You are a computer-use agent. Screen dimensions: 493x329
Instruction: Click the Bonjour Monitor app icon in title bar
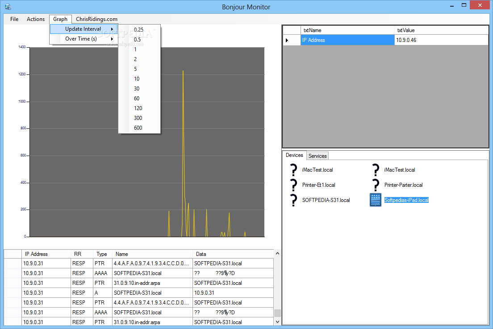pos(8,7)
